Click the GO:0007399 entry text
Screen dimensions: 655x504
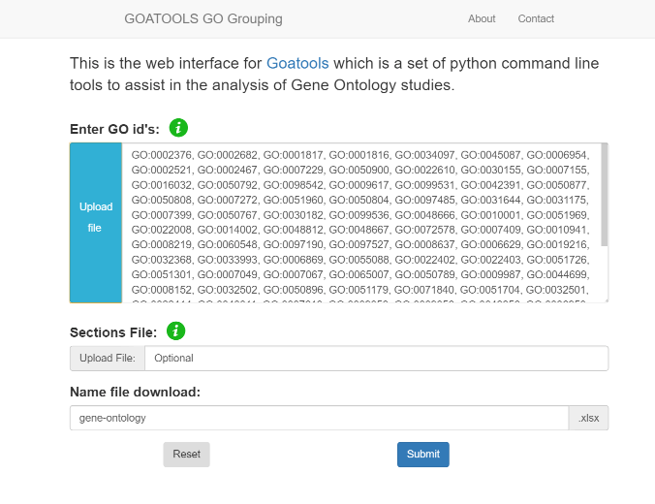tap(161, 215)
